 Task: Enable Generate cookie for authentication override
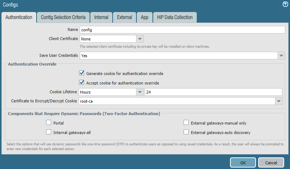[x=82, y=73]
